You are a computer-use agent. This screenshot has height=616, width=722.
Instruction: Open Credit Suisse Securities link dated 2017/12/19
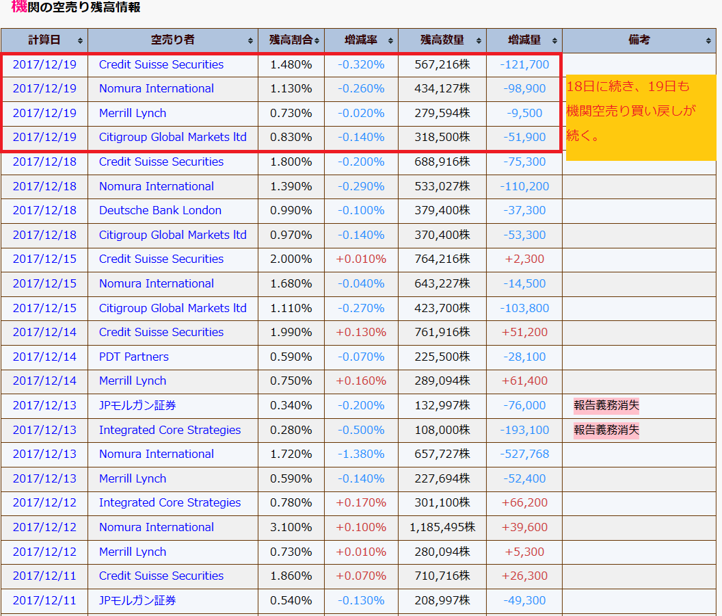tap(161, 64)
